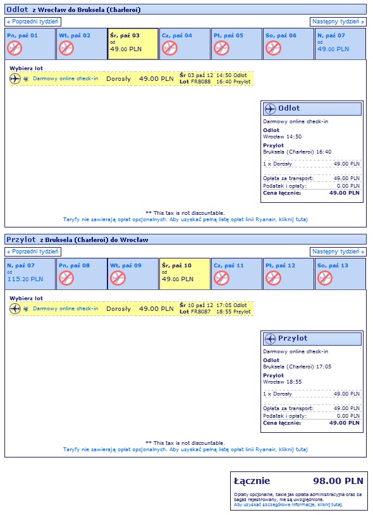Screen dimensions: 373x515
Task: Click airplane icon beside flight FR8087 row
Action: pos(15,309)
